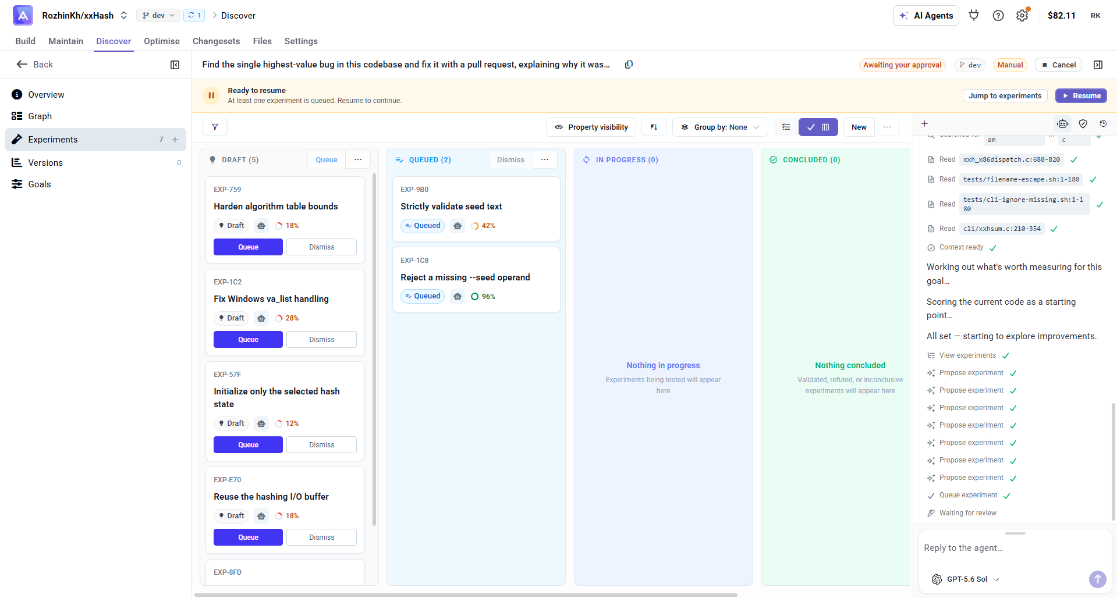Dismiss the Fix Windows va_list handling experiment
1117x598 pixels.
tap(321, 340)
